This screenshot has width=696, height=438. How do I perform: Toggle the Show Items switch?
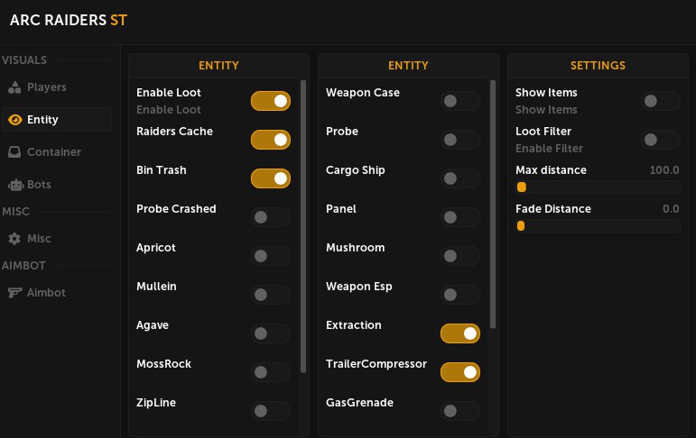pyautogui.click(x=661, y=101)
